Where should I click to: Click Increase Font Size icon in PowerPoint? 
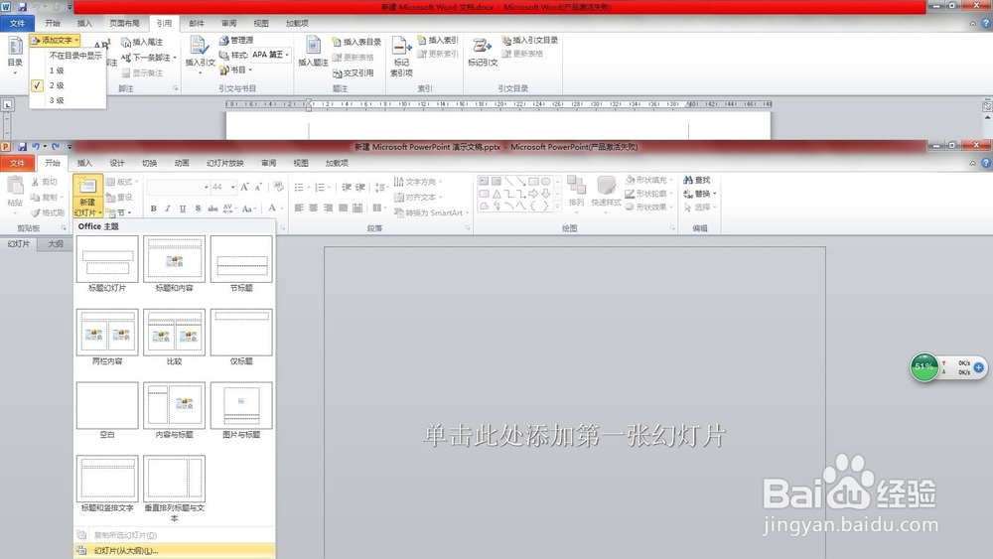[x=244, y=187]
